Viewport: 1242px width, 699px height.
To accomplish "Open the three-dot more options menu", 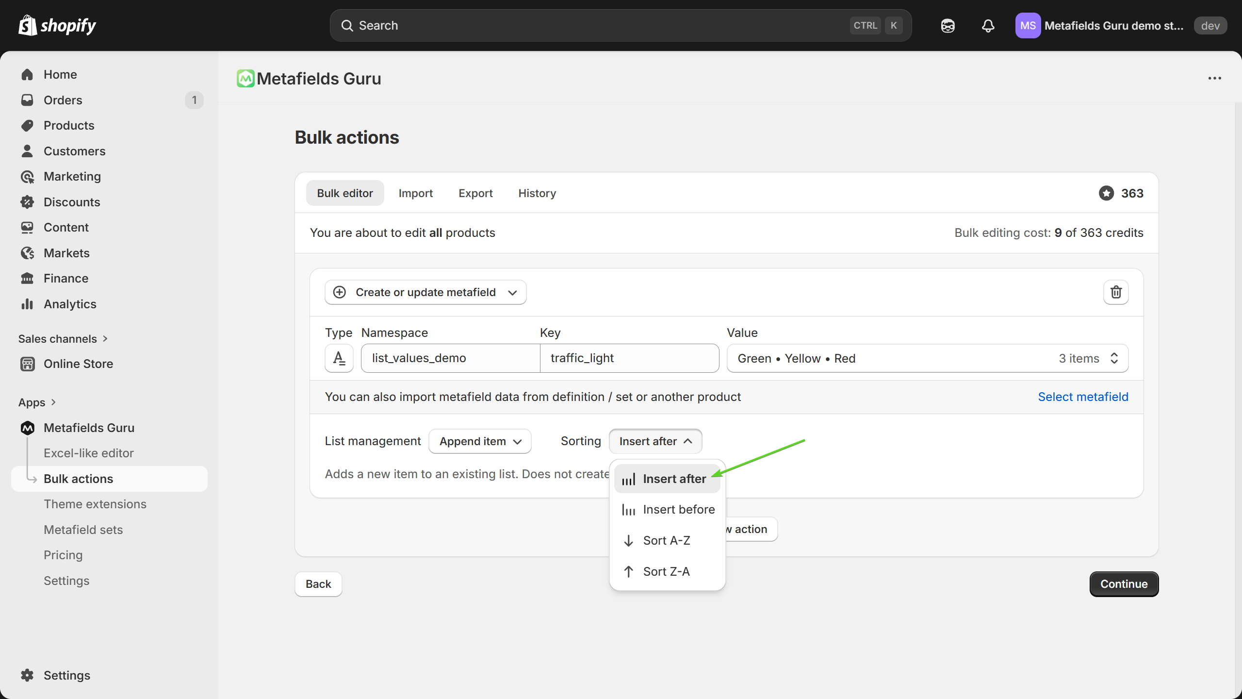I will [1214, 78].
